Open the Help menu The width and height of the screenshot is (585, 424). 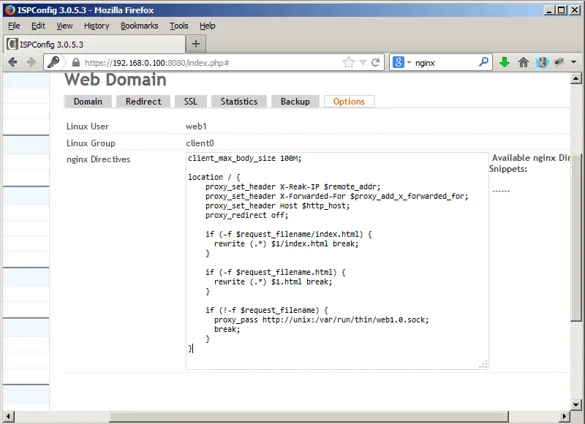pyautogui.click(x=208, y=26)
